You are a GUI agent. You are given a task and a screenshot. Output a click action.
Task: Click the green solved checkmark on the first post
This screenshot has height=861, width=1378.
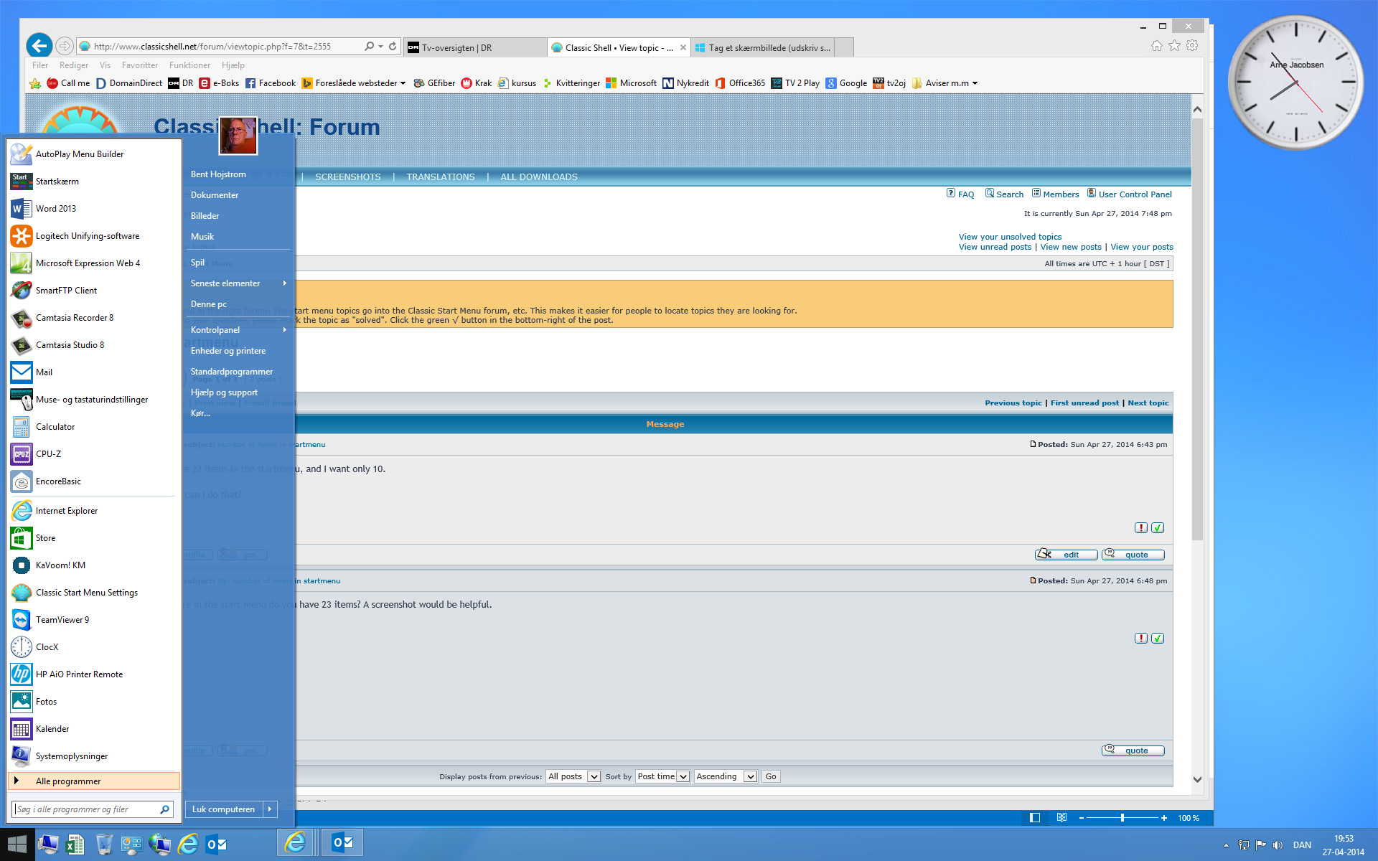click(x=1158, y=528)
